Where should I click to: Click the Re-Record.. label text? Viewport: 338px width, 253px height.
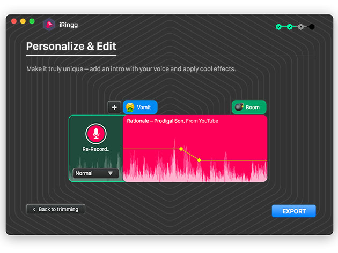pyautogui.click(x=96, y=149)
